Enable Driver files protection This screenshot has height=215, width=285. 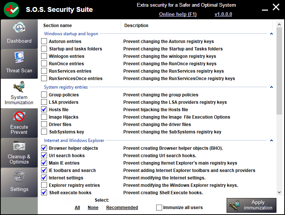[44, 124]
